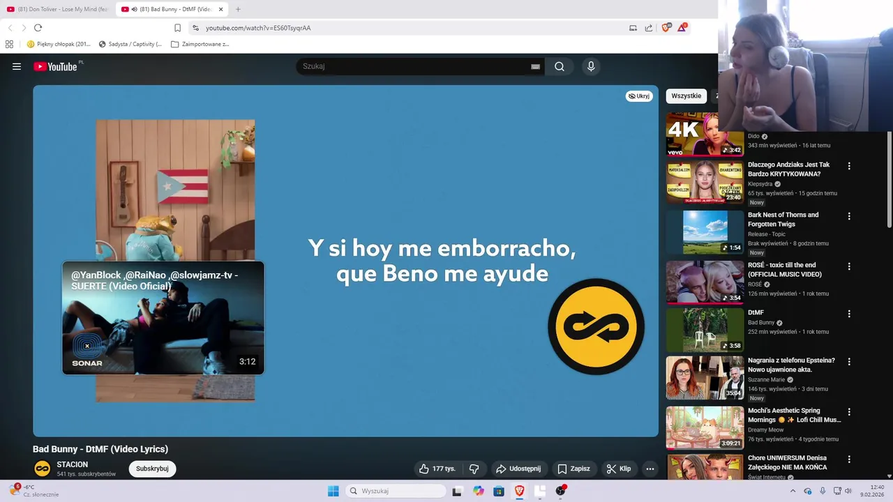Open options for Mochi's Aesthetic video
Image resolution: width=893 pixels, height=502 pixels.
[x=849, y=412]
